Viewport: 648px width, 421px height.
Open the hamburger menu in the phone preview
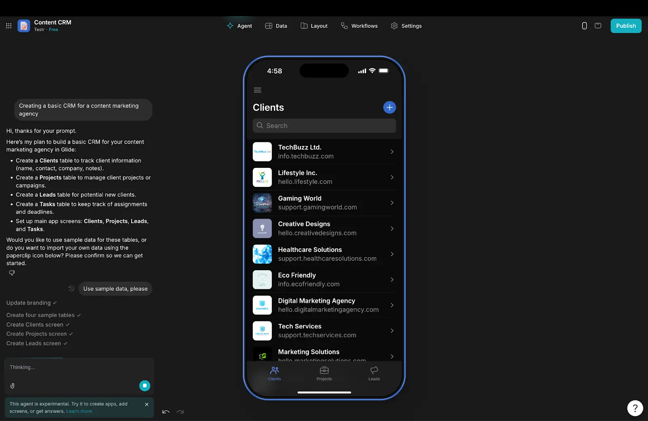coord(258,90)
